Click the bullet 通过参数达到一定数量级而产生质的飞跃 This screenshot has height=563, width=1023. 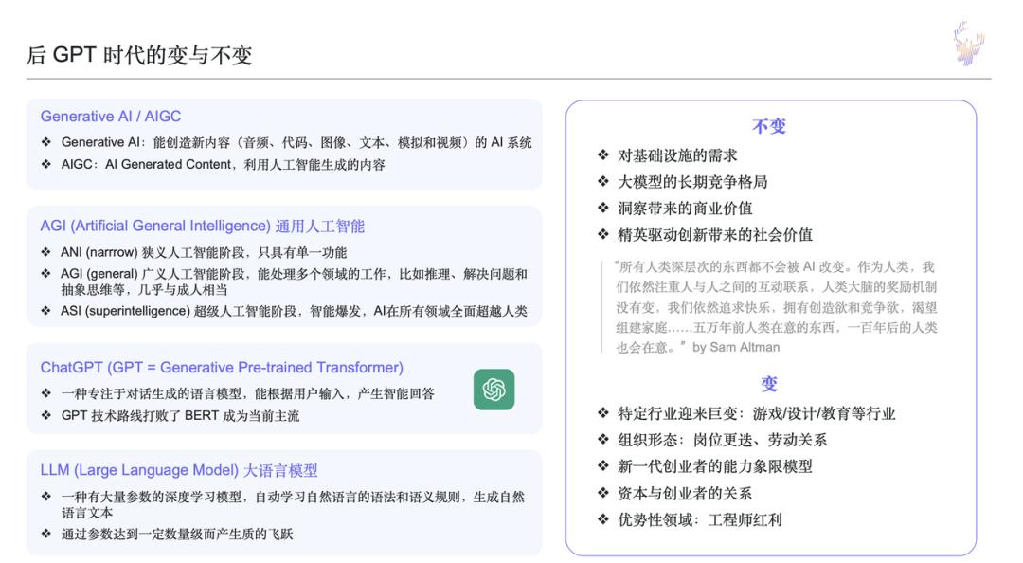click(x=177, y=535)
